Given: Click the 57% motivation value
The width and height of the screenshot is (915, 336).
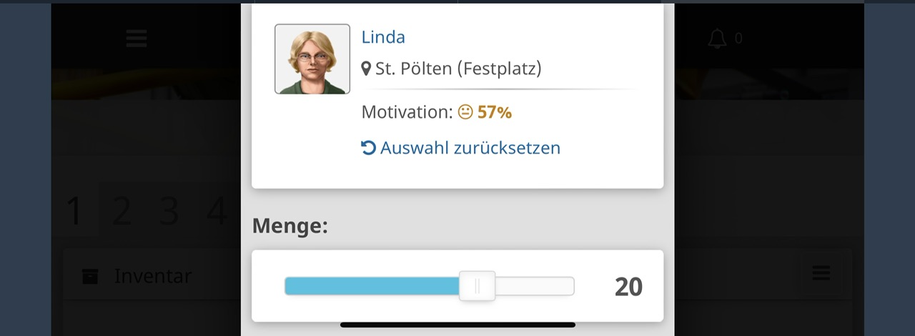Looking at the screenshot, I should pyautogui.click(x=495, y=112).
